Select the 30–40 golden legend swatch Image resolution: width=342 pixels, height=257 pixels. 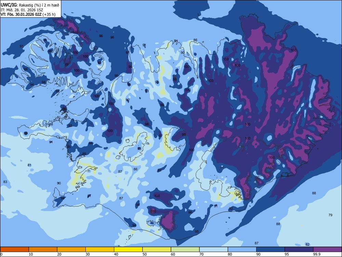(100, 249)
